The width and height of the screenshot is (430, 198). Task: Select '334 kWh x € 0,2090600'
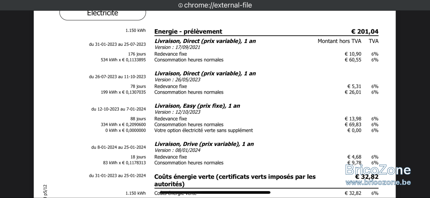click(123, 125)
